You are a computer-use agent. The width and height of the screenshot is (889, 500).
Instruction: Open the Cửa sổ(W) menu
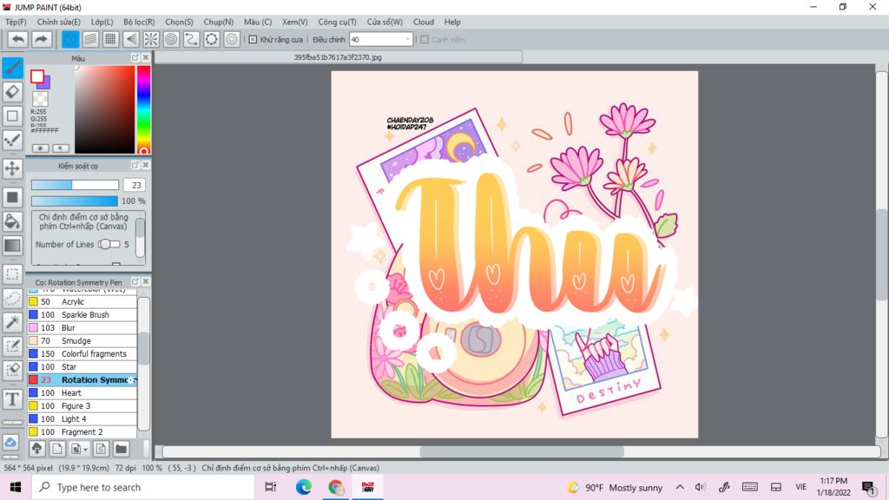point(385,22)
